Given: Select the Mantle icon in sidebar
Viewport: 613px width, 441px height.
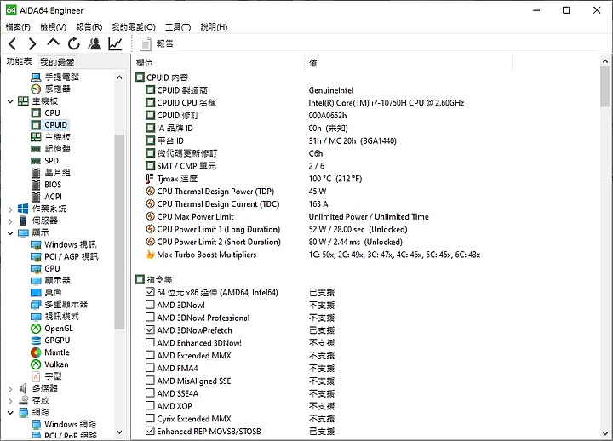Looking at the screenshot, I should click(x=36, y=352).
